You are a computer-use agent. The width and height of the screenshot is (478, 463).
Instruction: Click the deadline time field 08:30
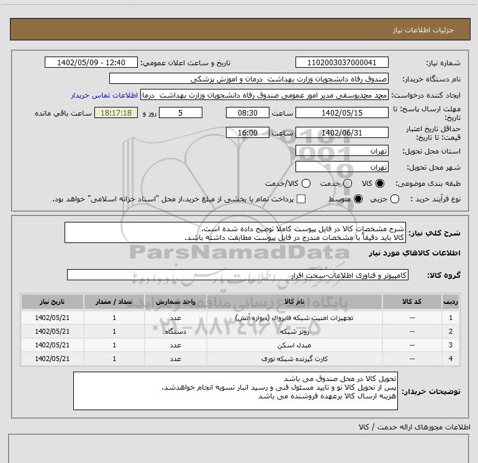[x=248, y=112]
